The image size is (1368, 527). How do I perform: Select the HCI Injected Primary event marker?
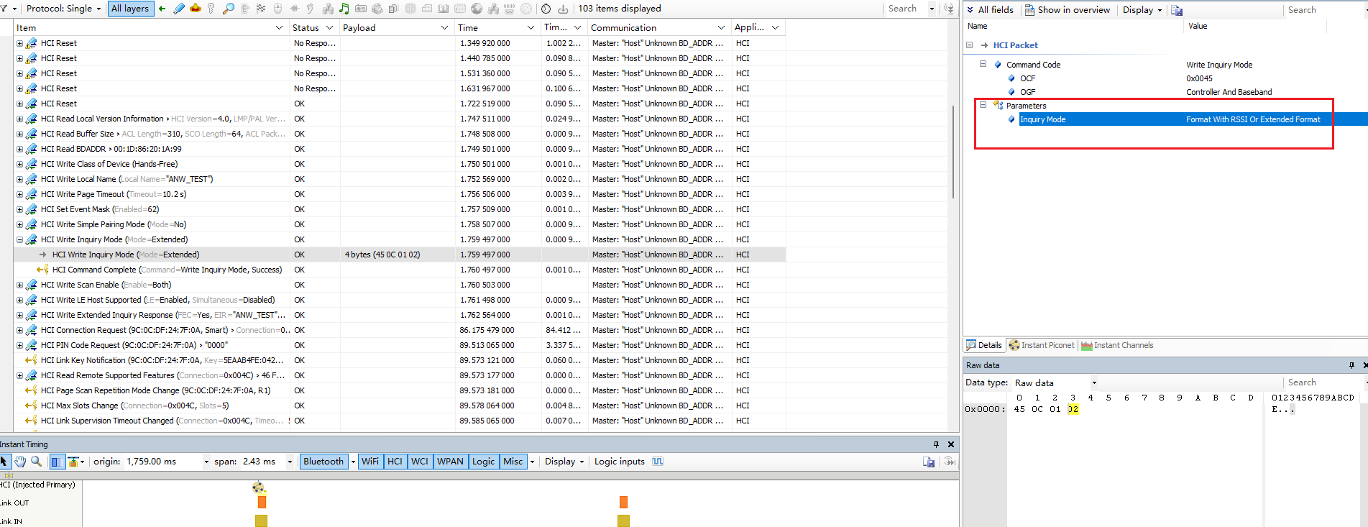coord(259,487)
